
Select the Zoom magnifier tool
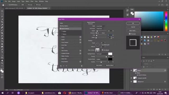pos(2,63)
